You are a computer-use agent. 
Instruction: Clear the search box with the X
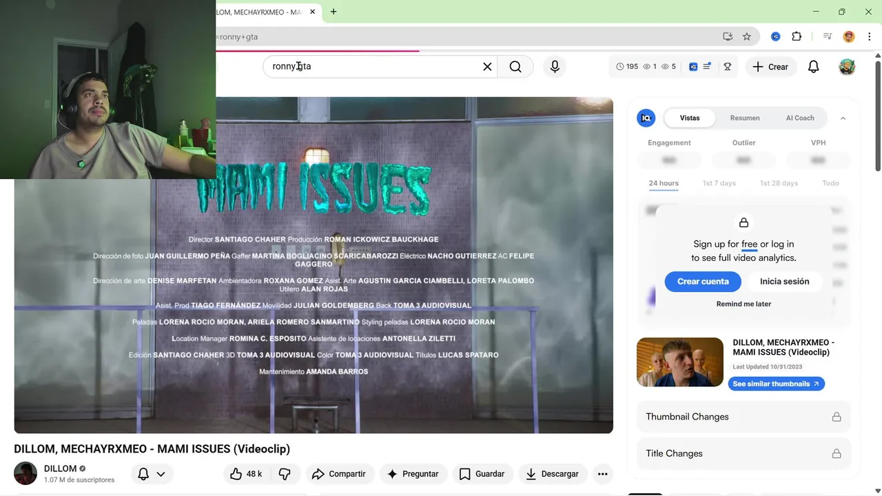[487, 67]
